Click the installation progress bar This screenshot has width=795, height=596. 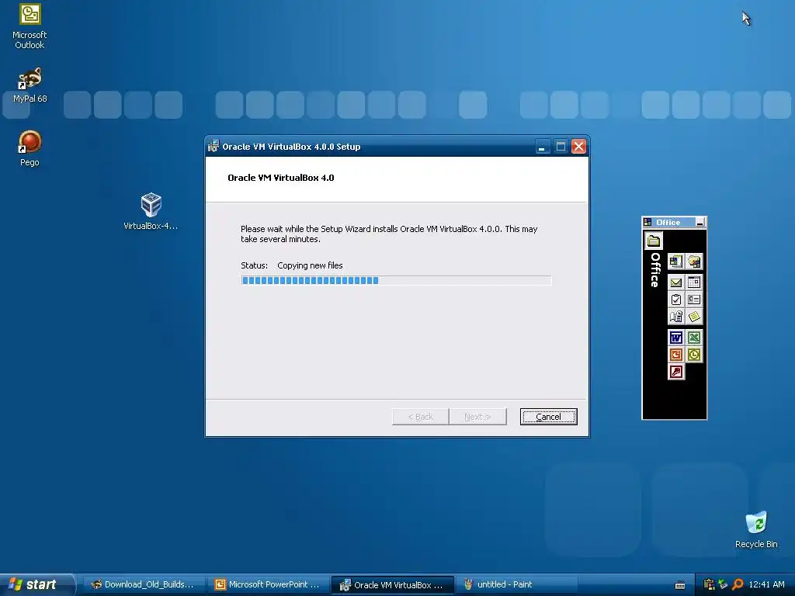click(396, 280)
